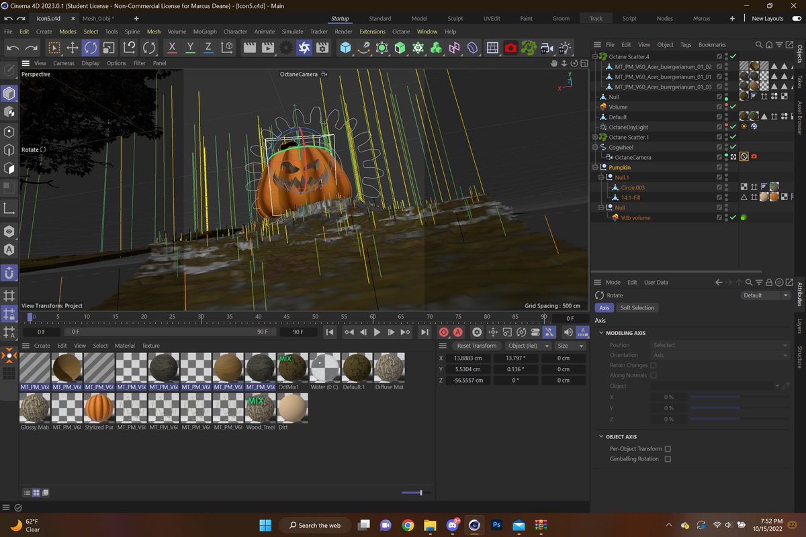
Task: Collapse the Octane Scatter.4 hierarchy
Action: 594,56
